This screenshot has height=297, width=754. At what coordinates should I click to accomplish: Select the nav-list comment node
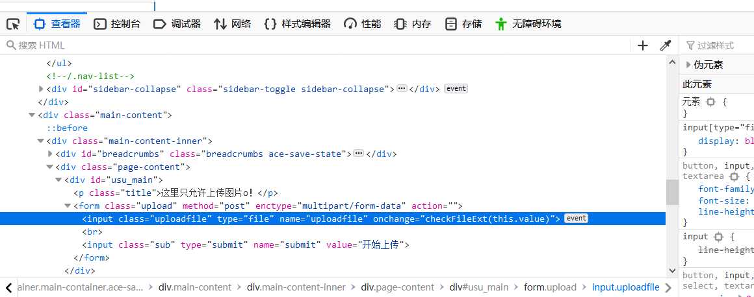tap(333, 77)
